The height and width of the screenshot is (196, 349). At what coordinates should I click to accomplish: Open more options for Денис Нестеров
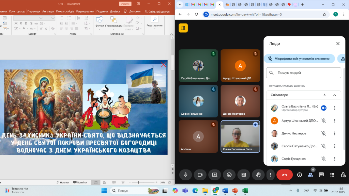click(x=335, y=133)
